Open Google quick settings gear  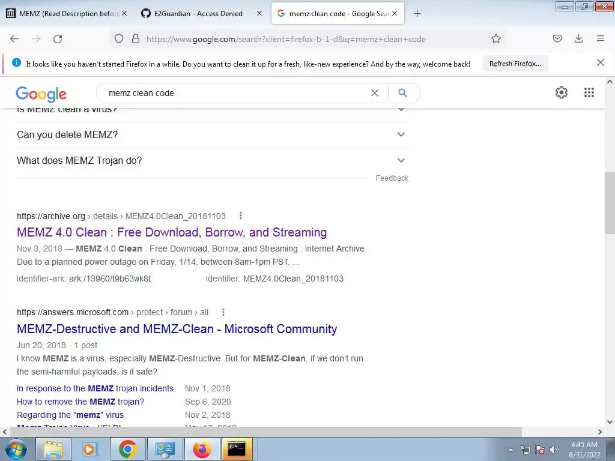tap(562, 92)
